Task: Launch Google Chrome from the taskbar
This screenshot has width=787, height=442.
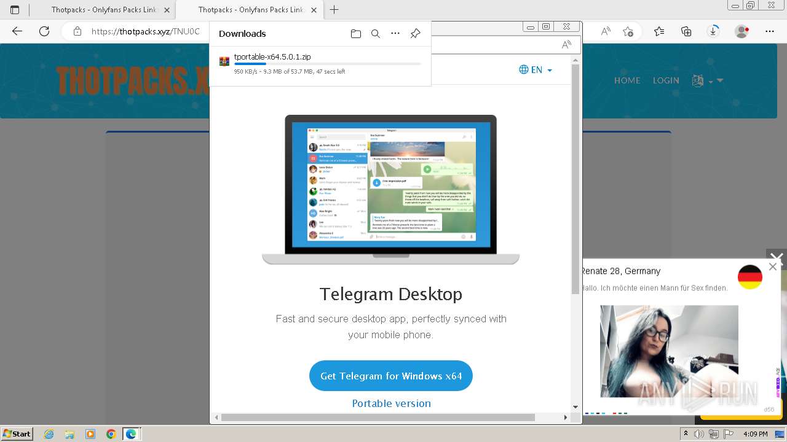Action: click(111, 434)
